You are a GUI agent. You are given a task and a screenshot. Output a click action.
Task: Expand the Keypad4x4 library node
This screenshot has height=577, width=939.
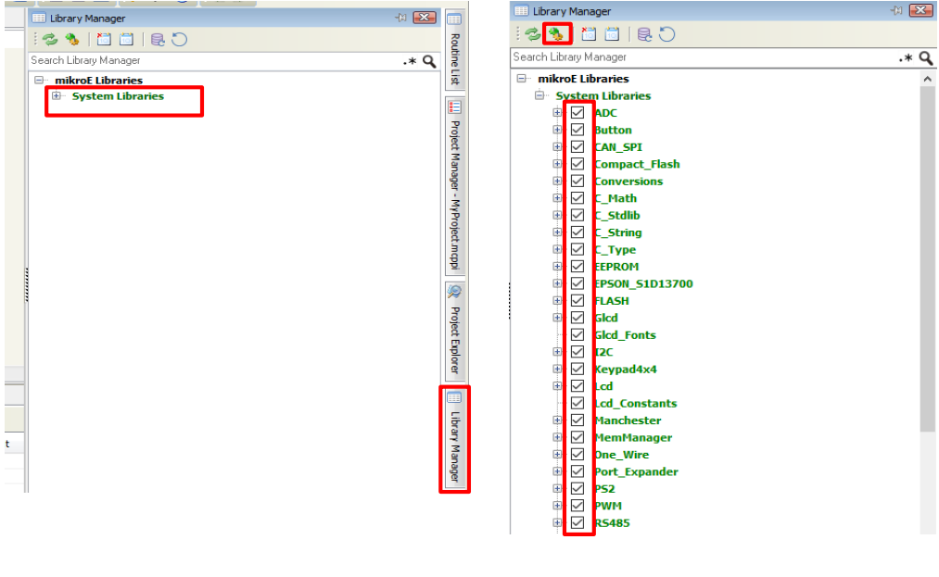(557, 369)
